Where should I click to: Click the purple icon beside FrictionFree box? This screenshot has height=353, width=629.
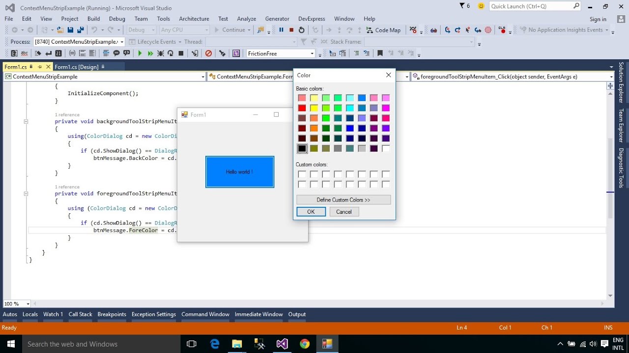[x=236, y=53]
